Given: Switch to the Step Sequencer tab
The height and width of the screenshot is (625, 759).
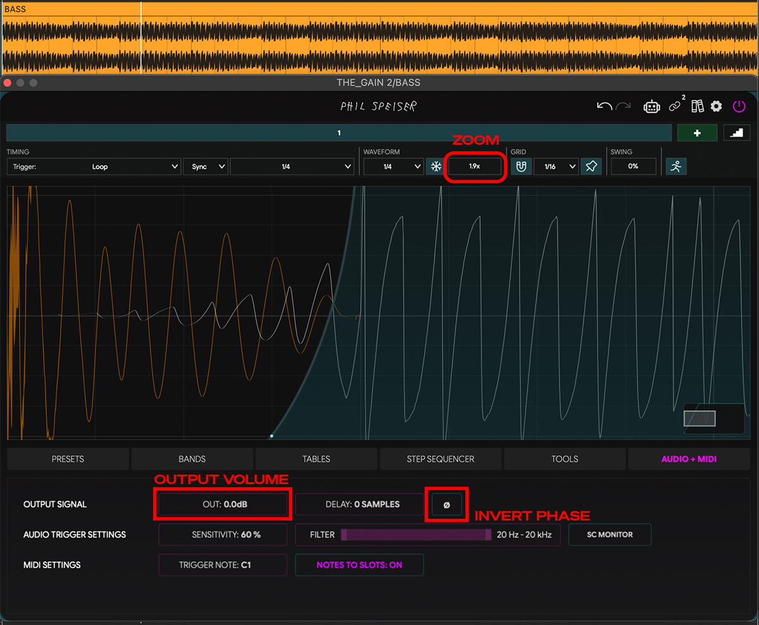Looking at the screenshot, I should (440, 459).
